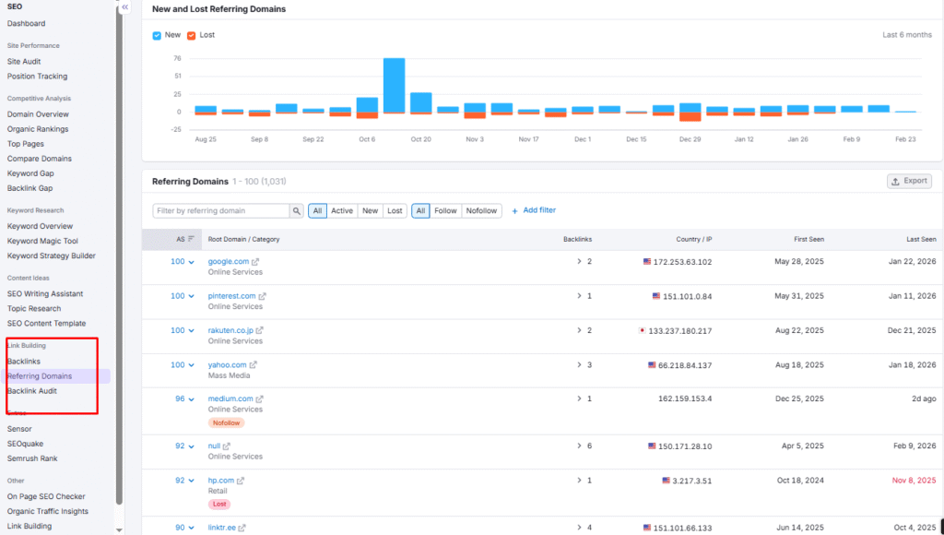Click the AS column sort icon
This screenshot has height=535, width=944.
tap(191, 239)
